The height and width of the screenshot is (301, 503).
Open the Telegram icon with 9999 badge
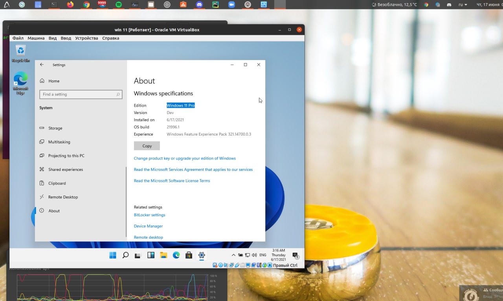click(102, 4)
